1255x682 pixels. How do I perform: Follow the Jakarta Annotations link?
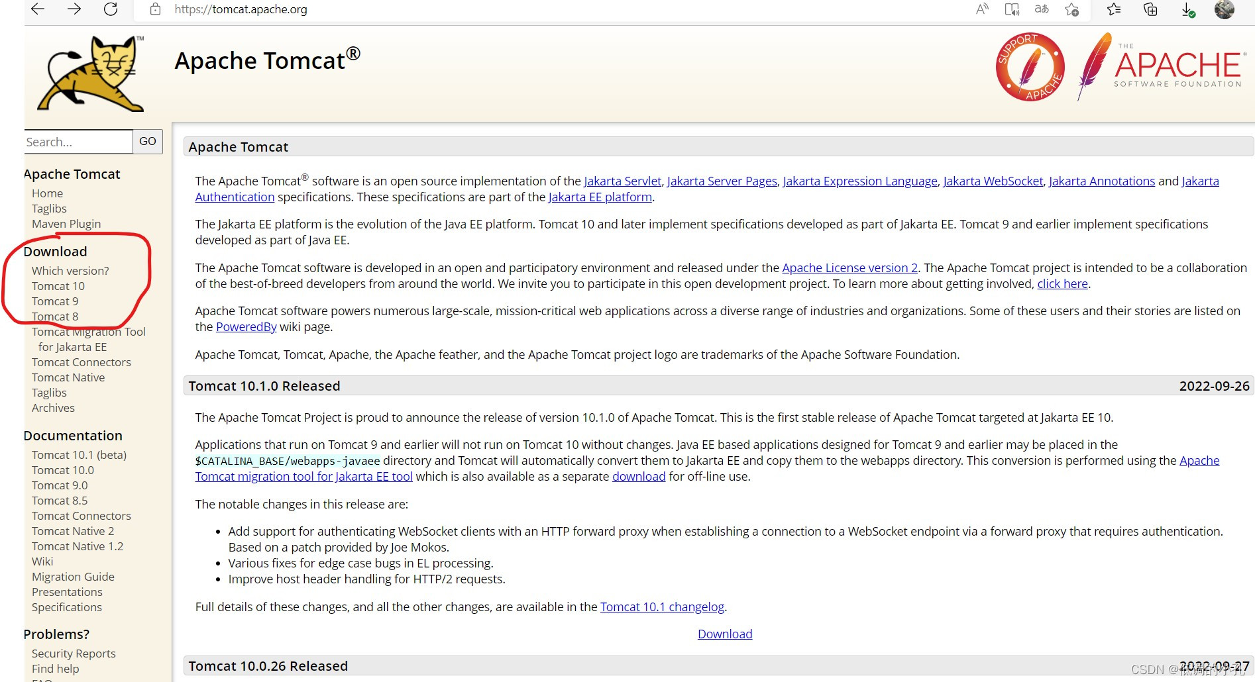tap(1102, 181)
